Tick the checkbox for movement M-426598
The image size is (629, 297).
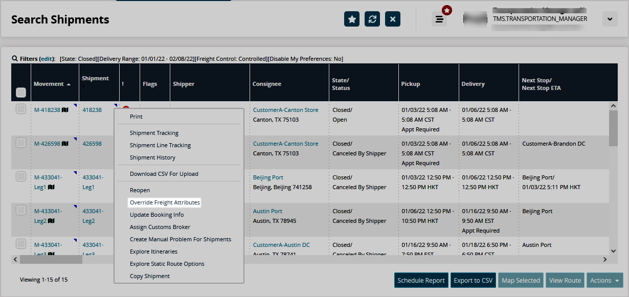tap(21, 143)
